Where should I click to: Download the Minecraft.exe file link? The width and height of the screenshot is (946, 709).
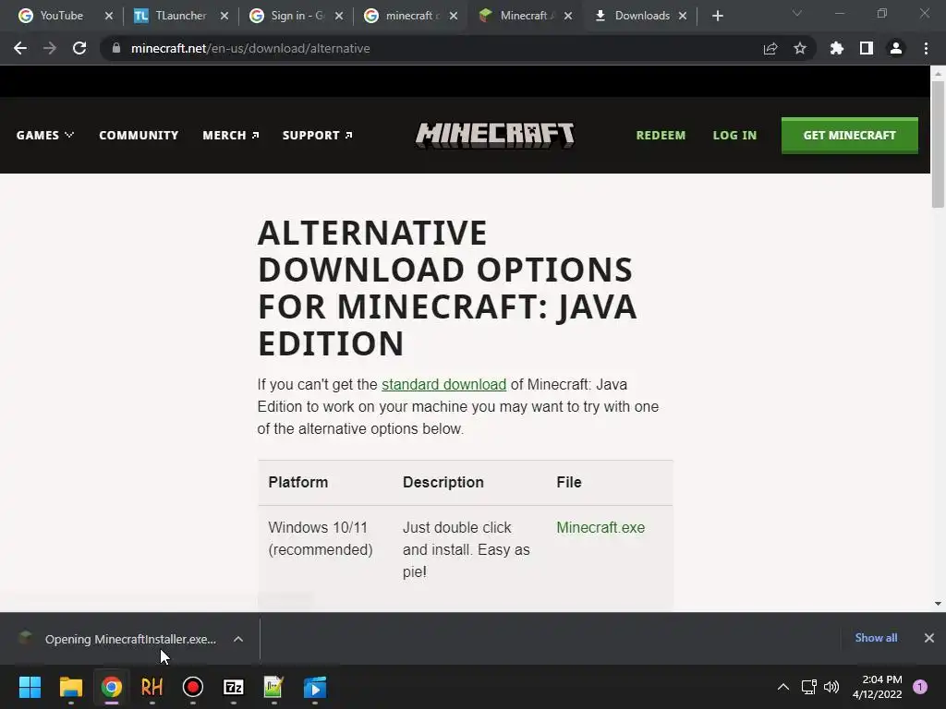(x=600, y=527)
